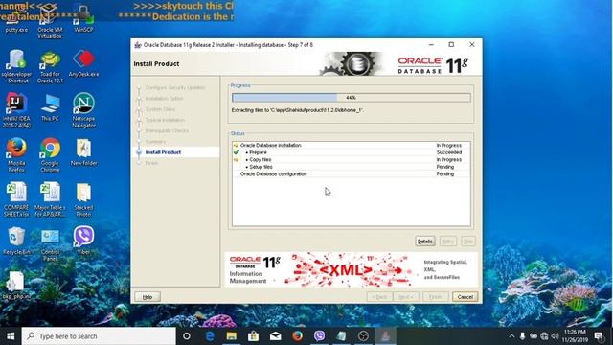
Task: Switch to Oracle installer Java taskbar icon
Action: click(x=385, y=336)
